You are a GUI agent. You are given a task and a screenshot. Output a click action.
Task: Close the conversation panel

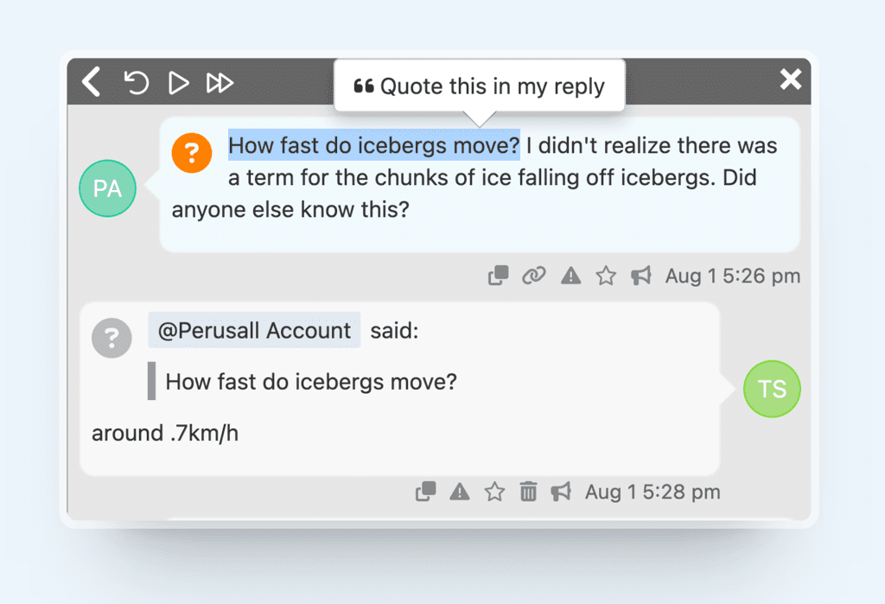pos(791,80)
